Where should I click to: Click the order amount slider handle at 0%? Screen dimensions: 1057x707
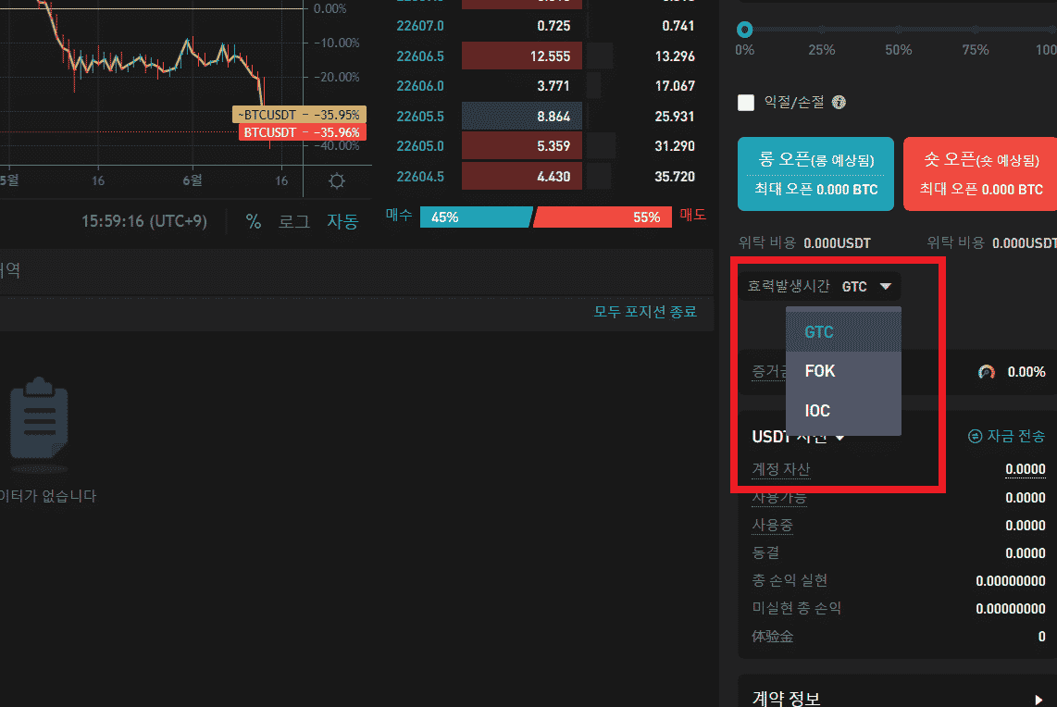click(x=744, y=30)
